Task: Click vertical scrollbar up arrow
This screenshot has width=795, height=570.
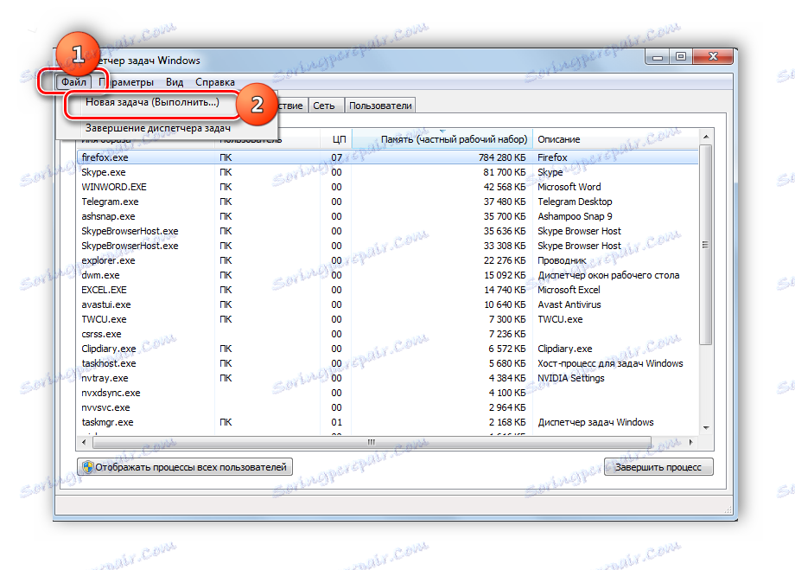Action: 706,137
